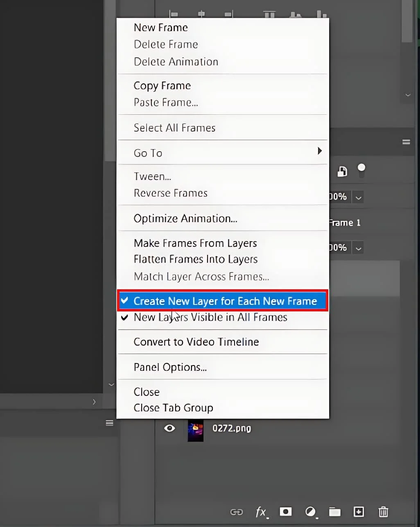This screenshot has width=420, height=527.
Task: Open Optimize Animation settings
Action: point(185,218)
